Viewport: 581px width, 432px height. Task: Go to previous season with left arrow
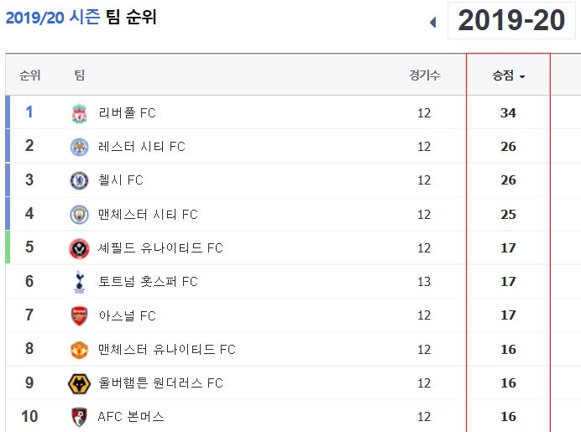click(433, 23)
